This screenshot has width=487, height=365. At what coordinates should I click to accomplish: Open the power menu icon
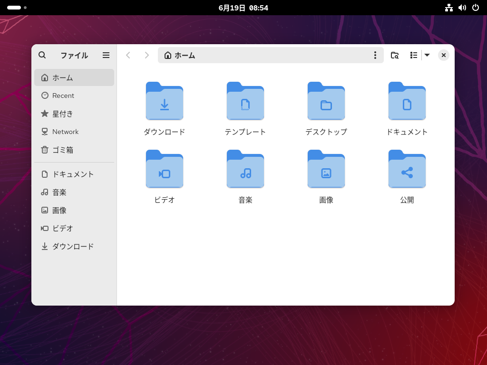click(x=475, y=8)
